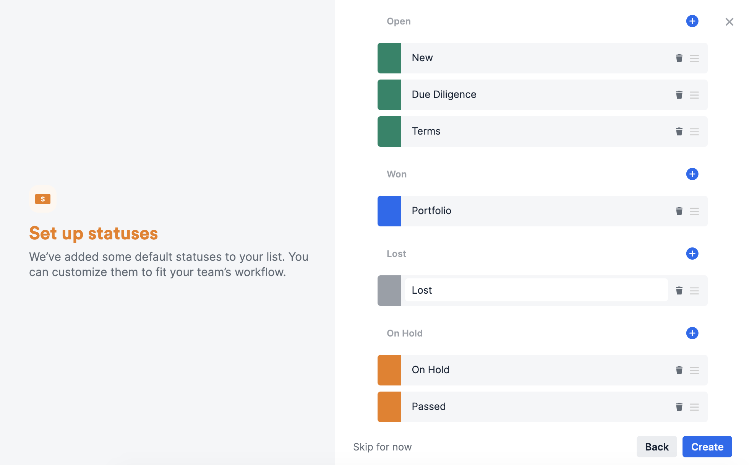
Task: Delete the Terms status
Action: pyautogui.click(x=679, y=132)
